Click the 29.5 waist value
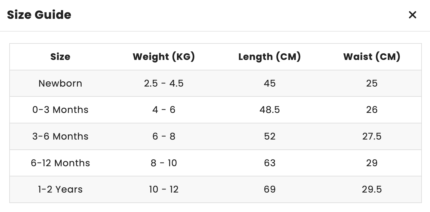430x212 pixels. click(372, 189)
